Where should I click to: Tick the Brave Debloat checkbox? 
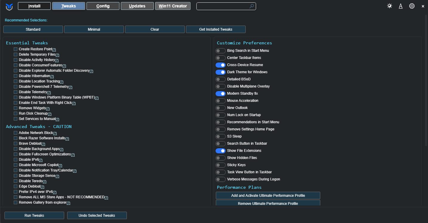click(16, 144)
